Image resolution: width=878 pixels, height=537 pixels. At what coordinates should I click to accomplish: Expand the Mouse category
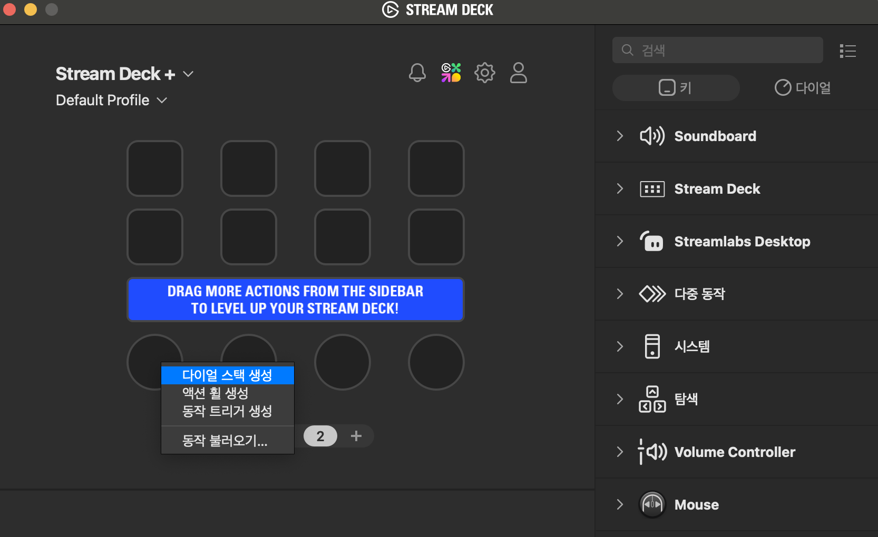point(620,504)
